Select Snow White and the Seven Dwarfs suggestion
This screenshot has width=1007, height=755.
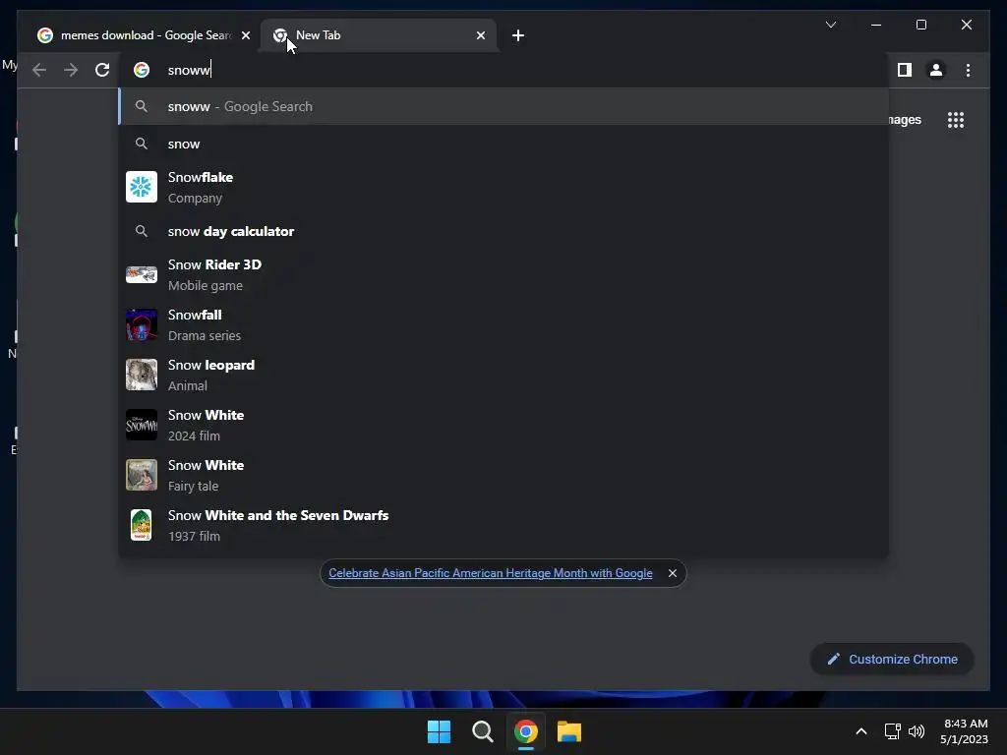click(x=503, y=525)
